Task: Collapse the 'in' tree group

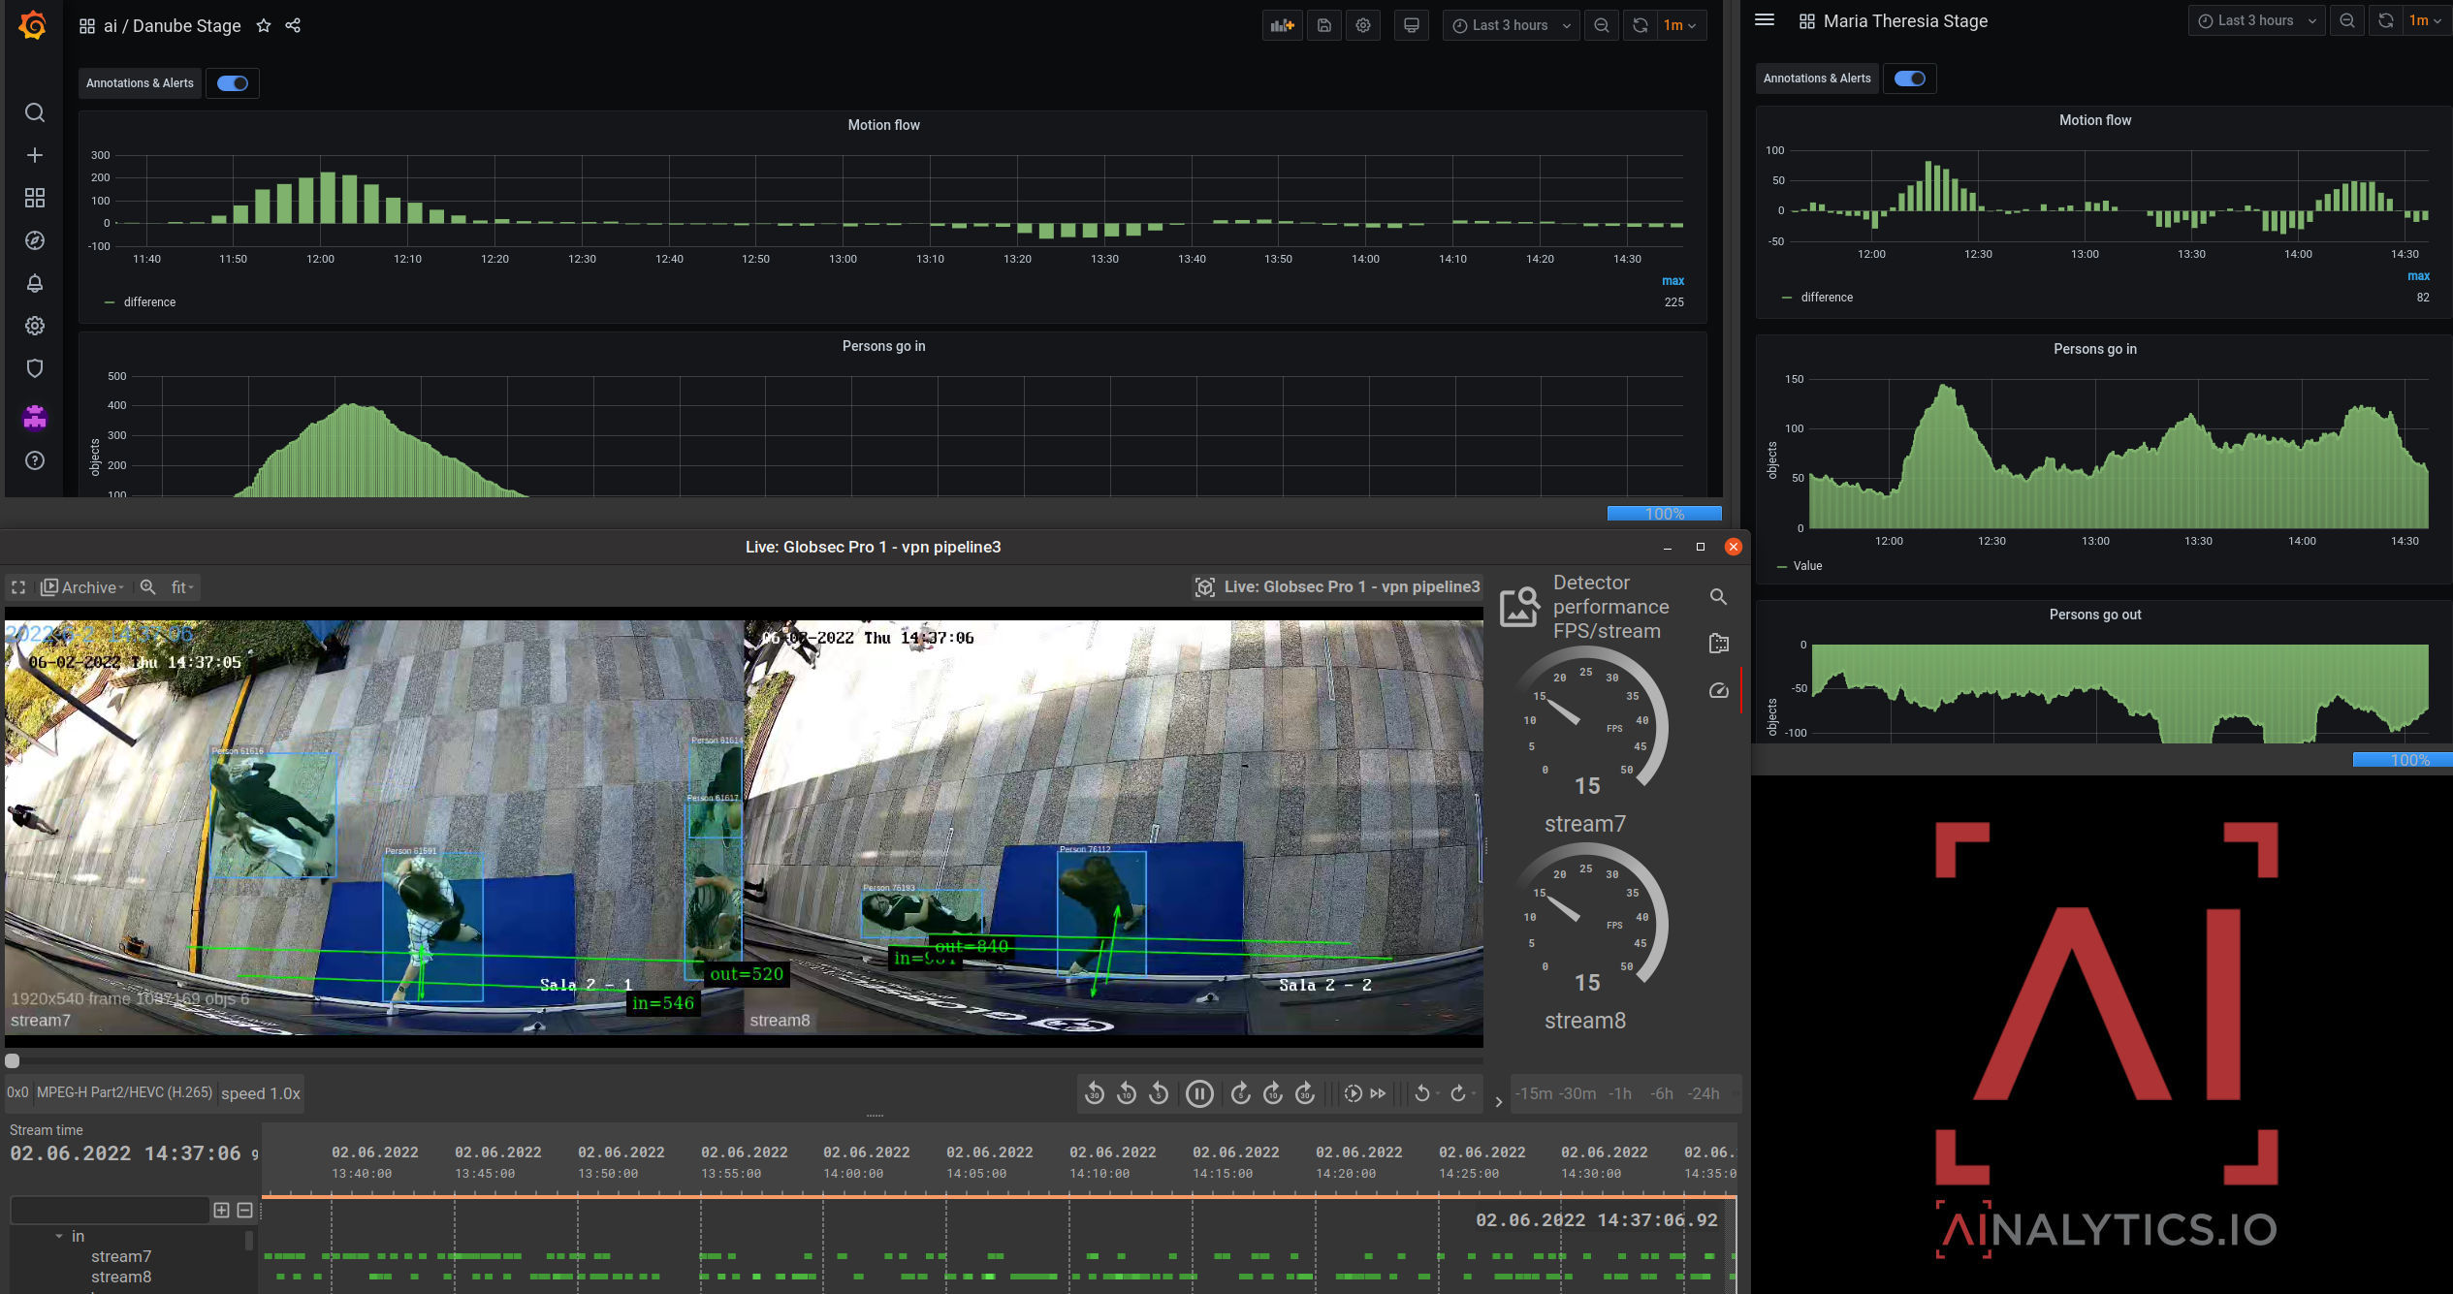Action: 59,1237
